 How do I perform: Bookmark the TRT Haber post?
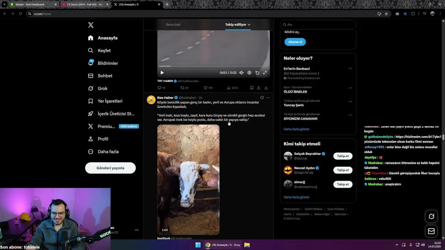(252, 88)
